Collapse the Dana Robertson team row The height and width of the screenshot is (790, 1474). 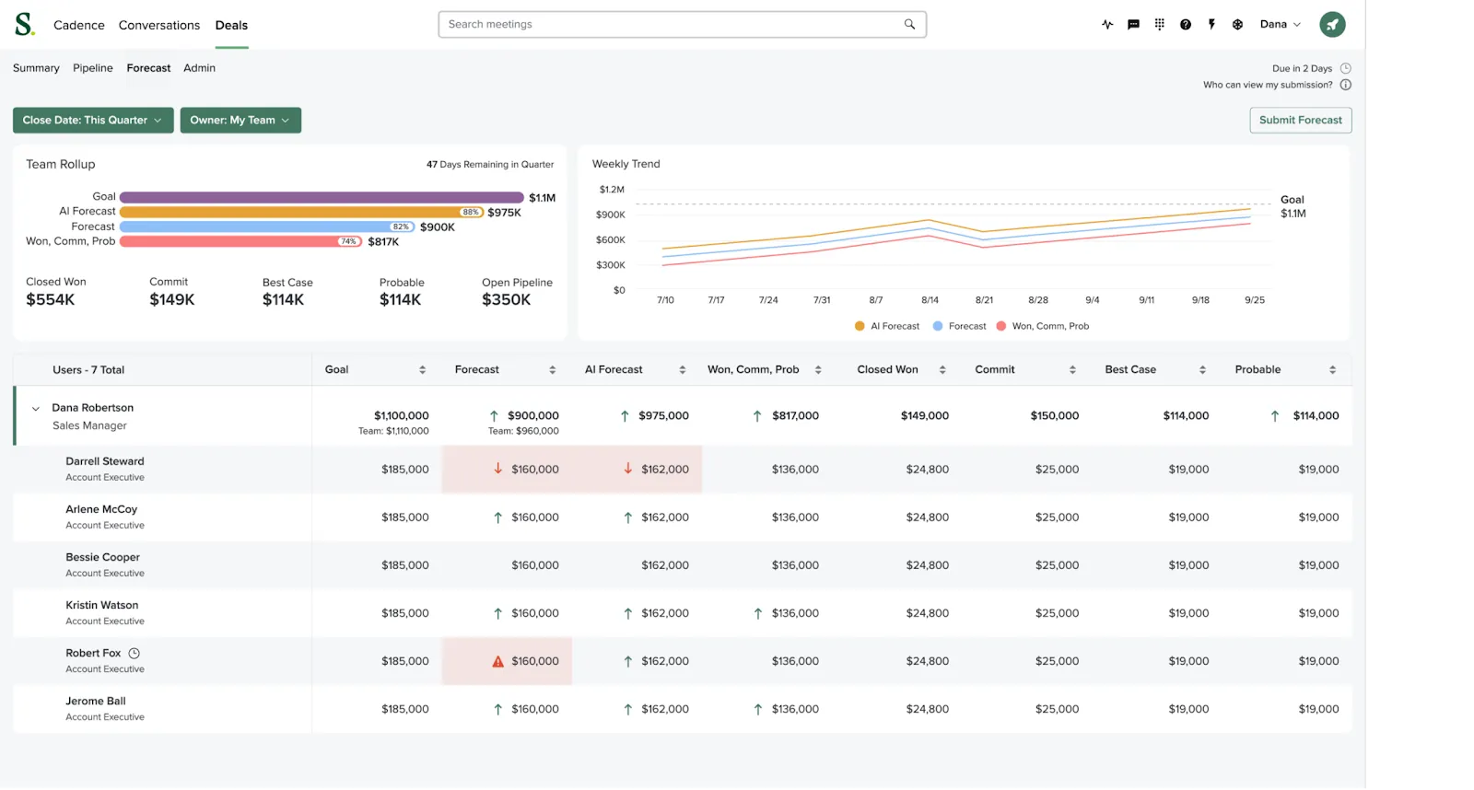click(36, 409)
